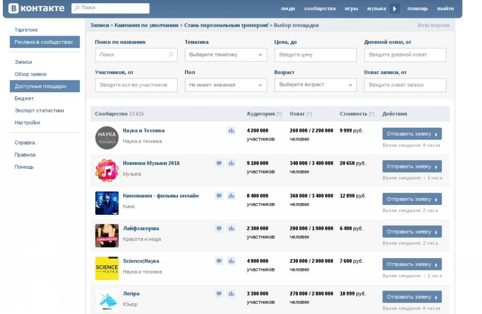Focus the Введите цену field
Viewport: 482px width, 314px height.
tap(315, 55)
